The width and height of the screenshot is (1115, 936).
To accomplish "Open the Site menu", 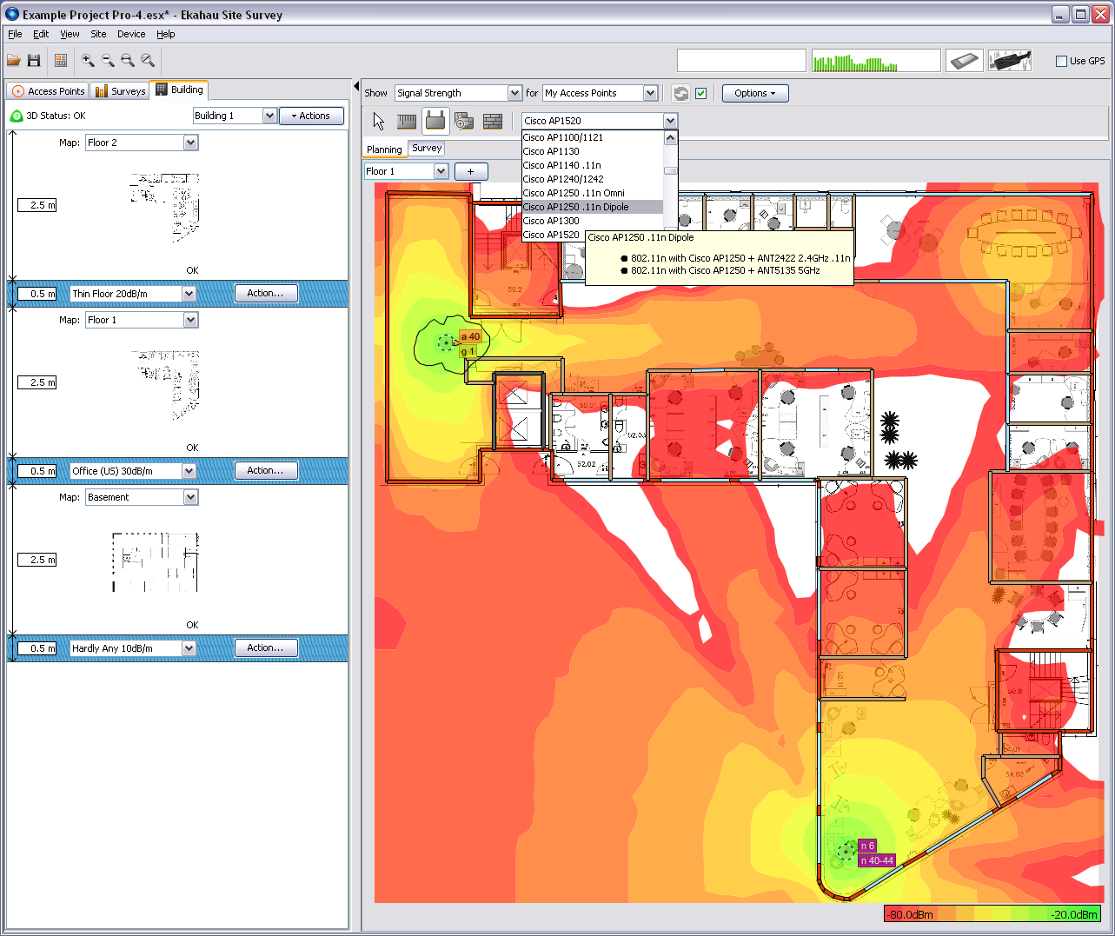I will [x=98, y=34].
